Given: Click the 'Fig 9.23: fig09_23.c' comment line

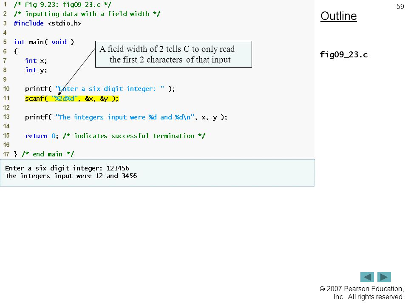Looking at the screenshot, I should tap(62, 5).
